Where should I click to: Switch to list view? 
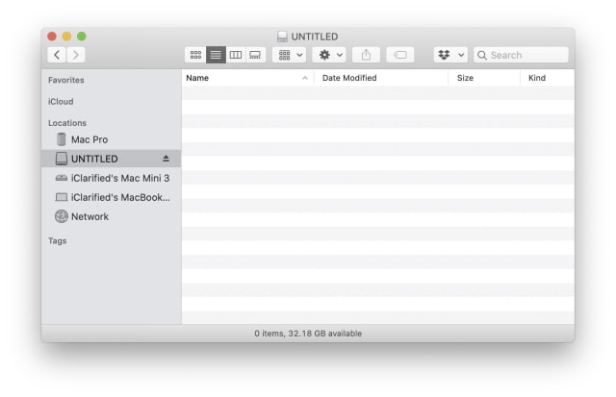click(216, 55)
